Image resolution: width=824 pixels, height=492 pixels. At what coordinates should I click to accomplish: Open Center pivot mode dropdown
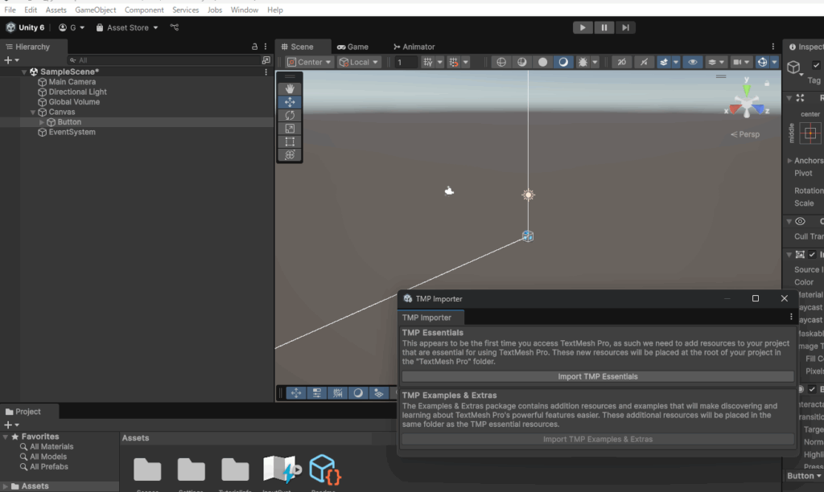(309, 62)
